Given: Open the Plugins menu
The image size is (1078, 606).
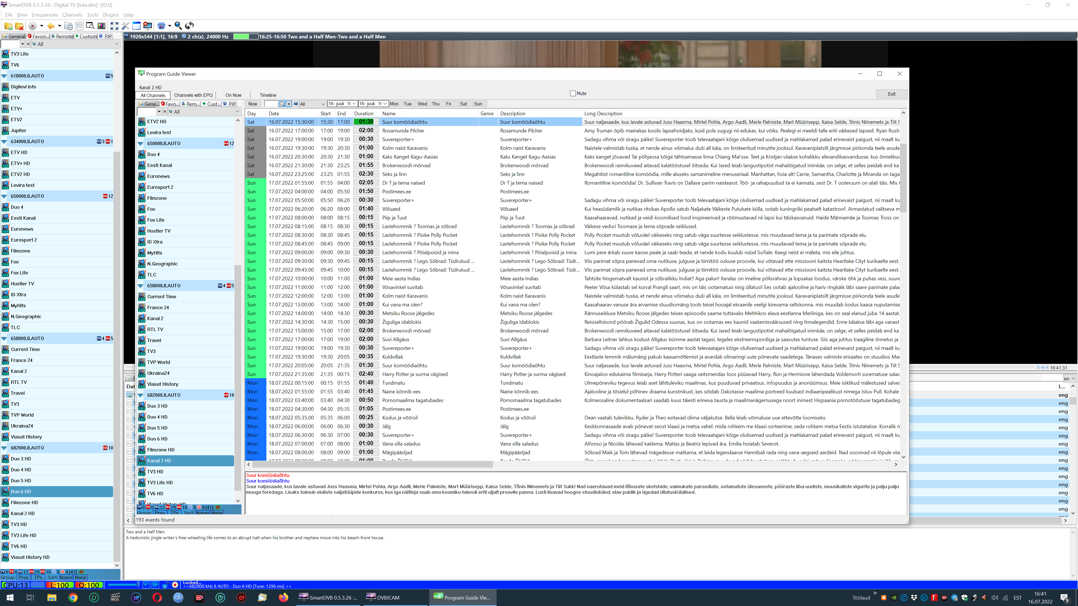Looking at the screenshot, I should [111, 15].
